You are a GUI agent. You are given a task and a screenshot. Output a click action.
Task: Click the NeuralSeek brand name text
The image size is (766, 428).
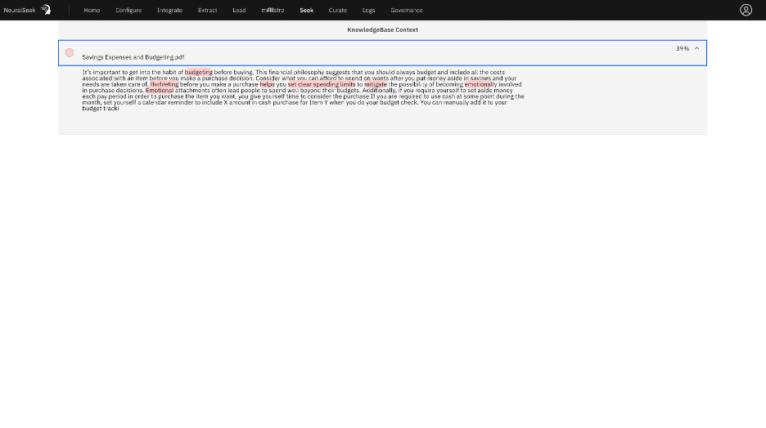click(20, 11)
